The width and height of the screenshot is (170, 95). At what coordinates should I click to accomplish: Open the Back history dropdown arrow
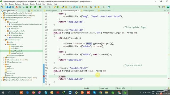point(101,7)
